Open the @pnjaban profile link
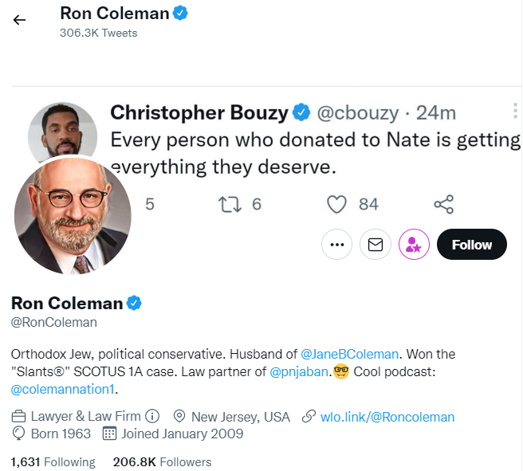The width and height of the screenshot is (523, 471). (298, 371)
